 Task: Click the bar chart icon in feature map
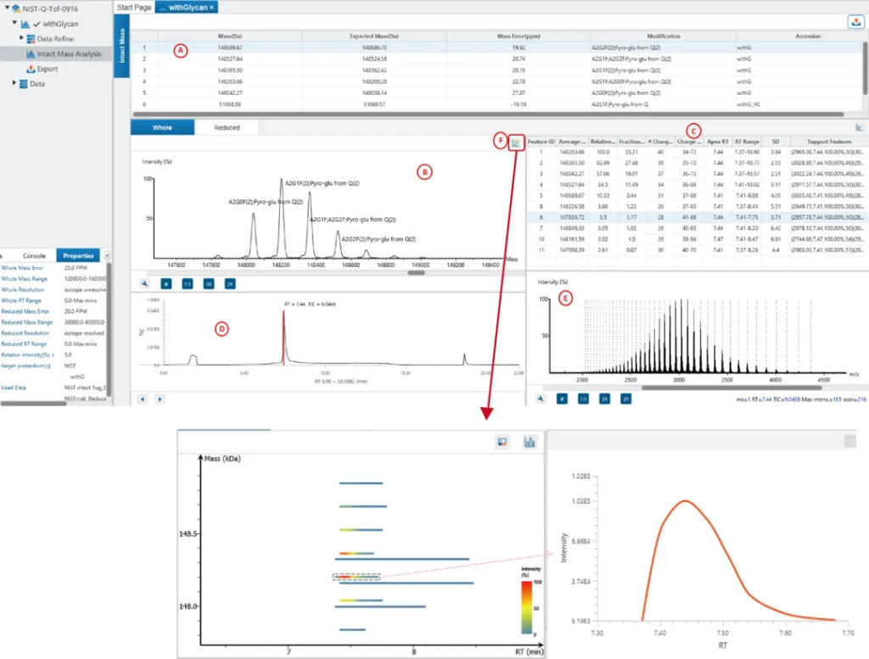(x=530, y=442)
